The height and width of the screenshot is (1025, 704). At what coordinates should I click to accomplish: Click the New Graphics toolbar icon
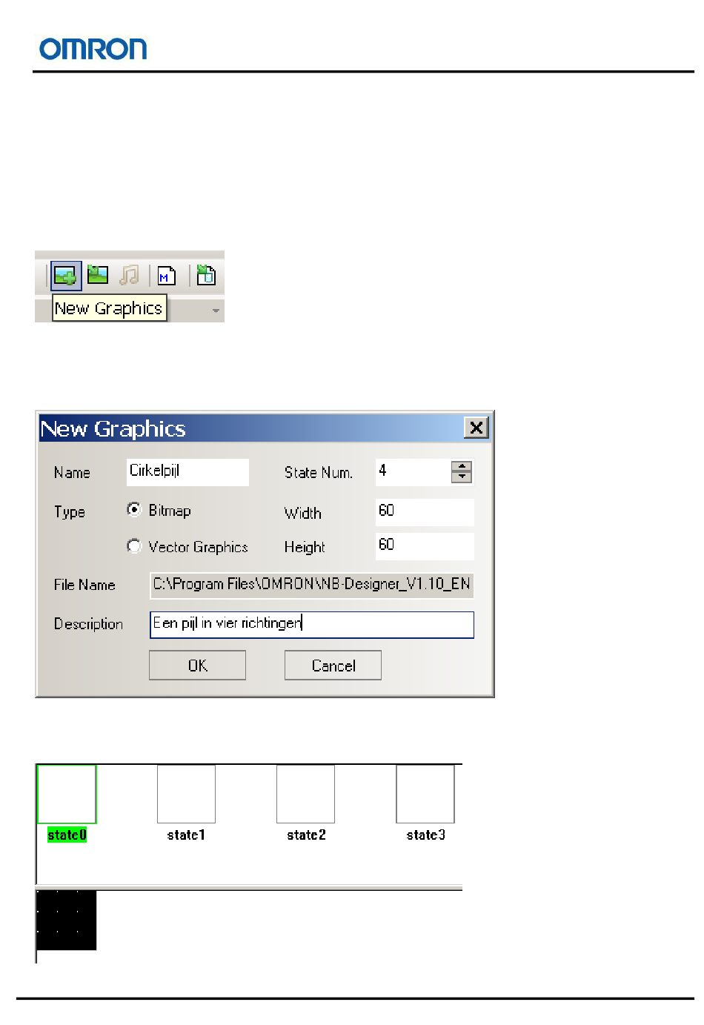coord(66,276)
